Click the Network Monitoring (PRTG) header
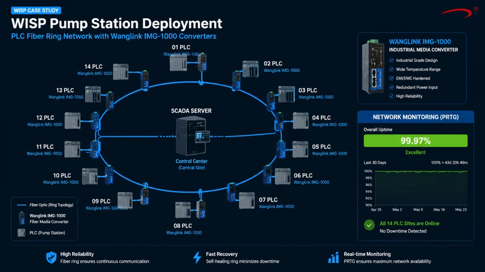 (416, 117)
